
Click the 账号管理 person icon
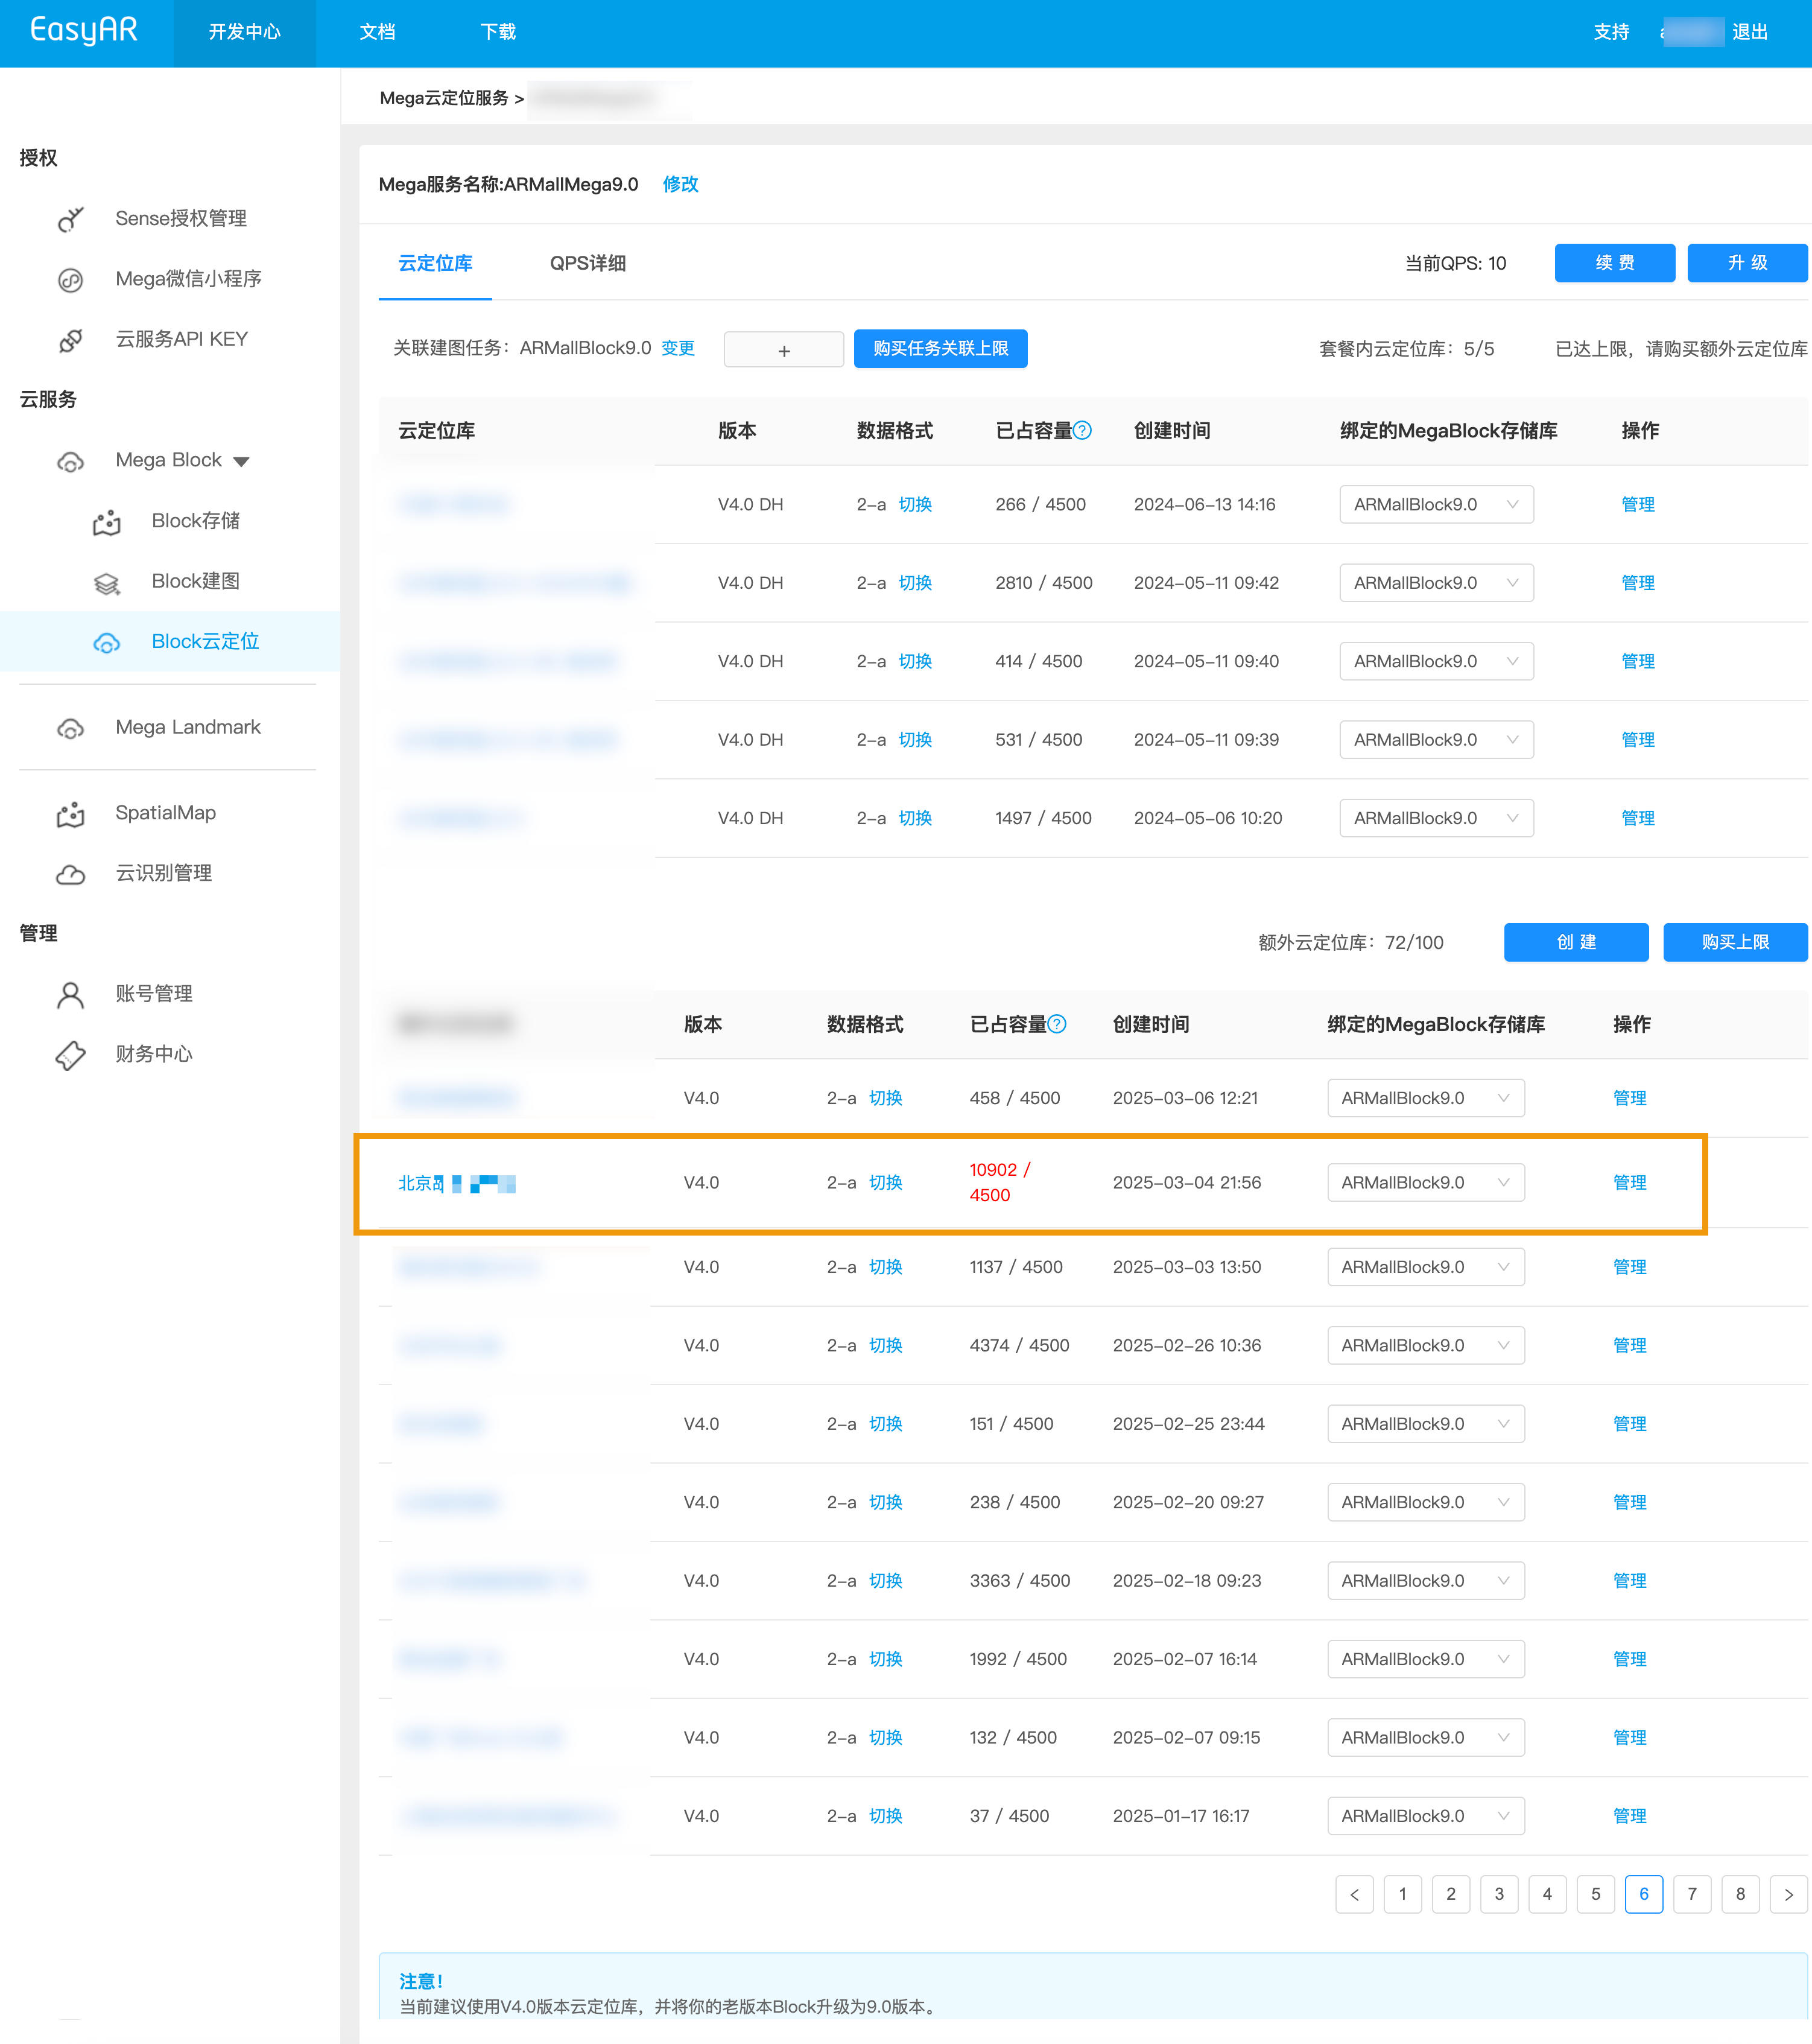70,994
